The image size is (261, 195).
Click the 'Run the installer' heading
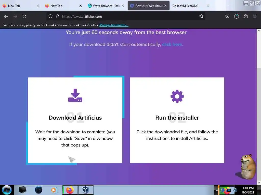point(177,118)
